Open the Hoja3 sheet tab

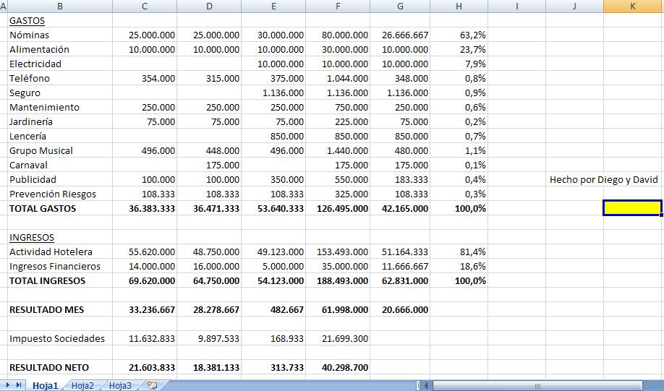(x=120, y=385)
